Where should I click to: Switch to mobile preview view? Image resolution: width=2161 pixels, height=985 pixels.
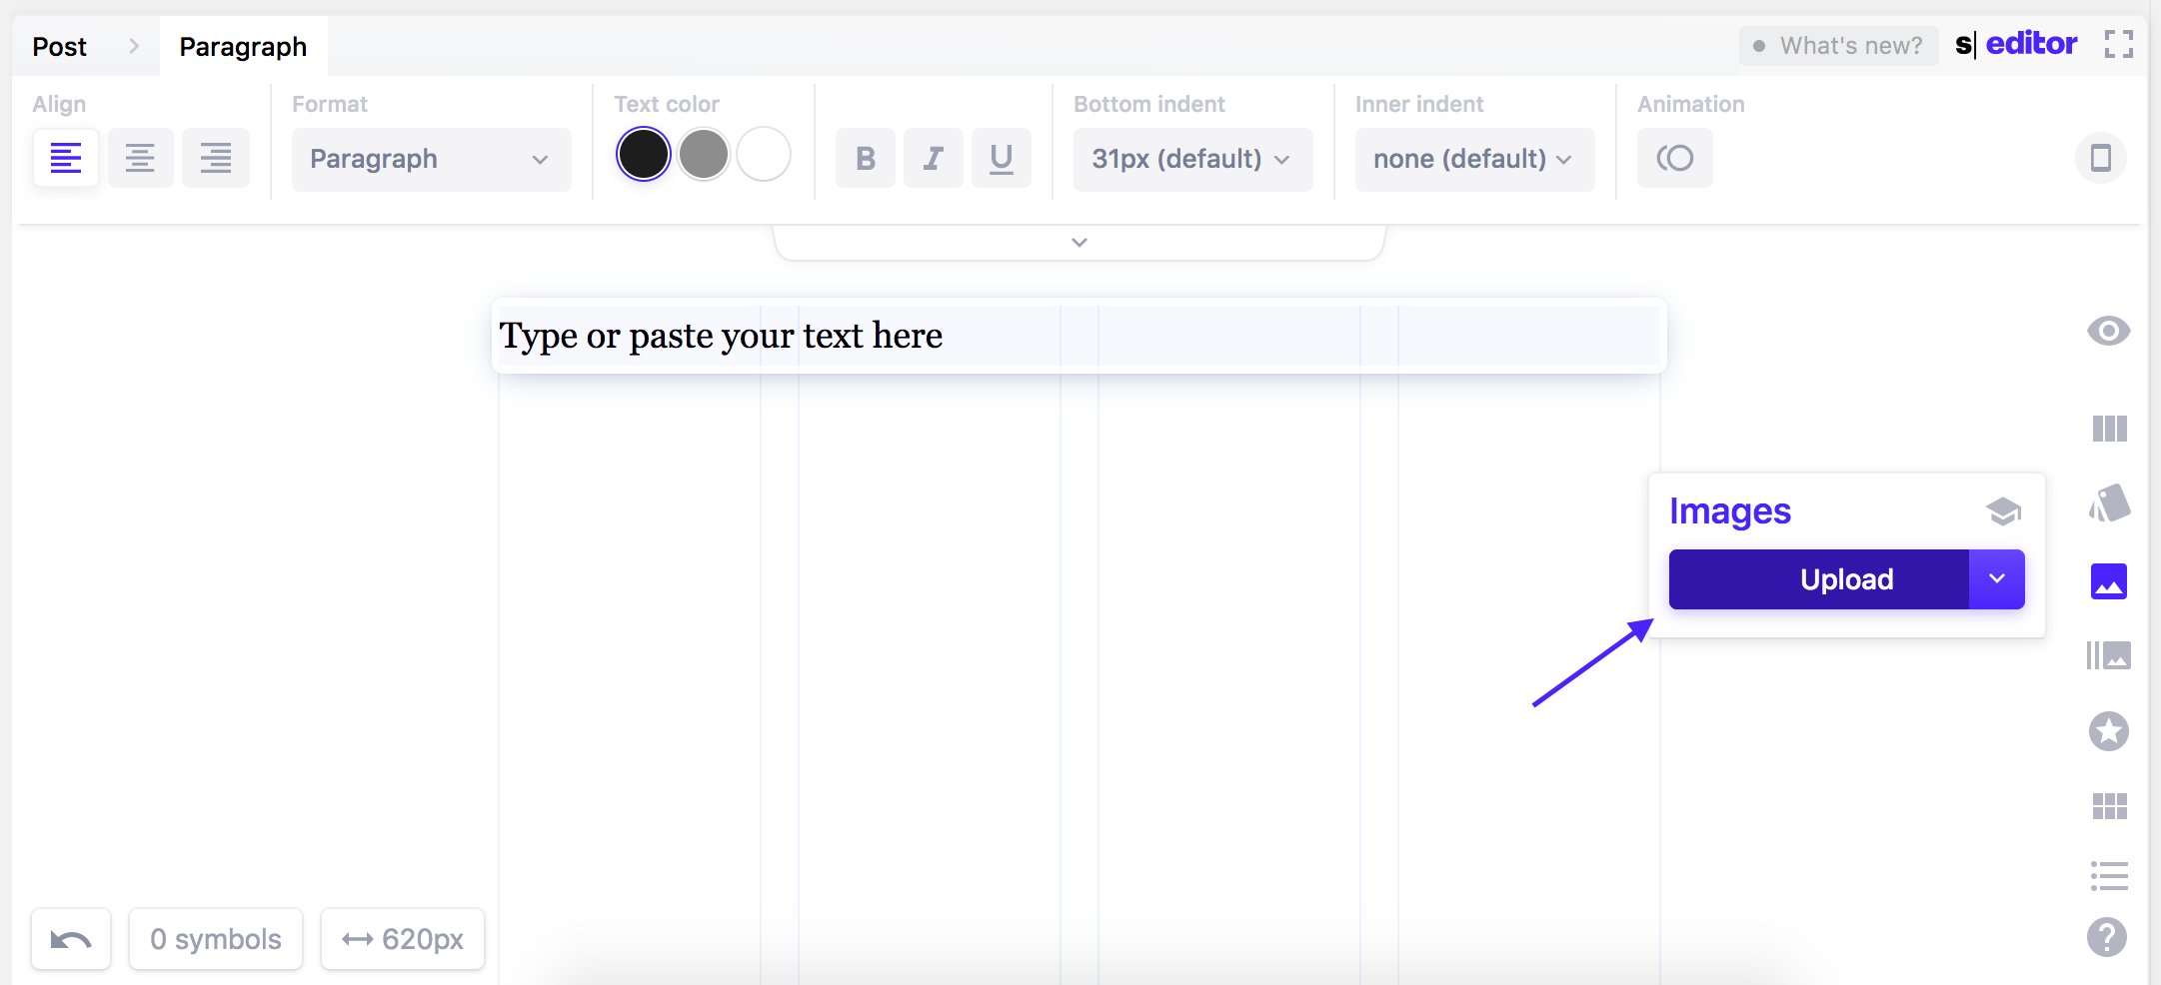click(x=2100, y=158)
